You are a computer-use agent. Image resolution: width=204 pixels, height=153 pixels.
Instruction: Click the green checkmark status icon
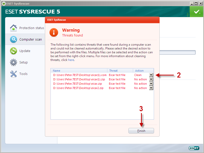tap(197, 12)
